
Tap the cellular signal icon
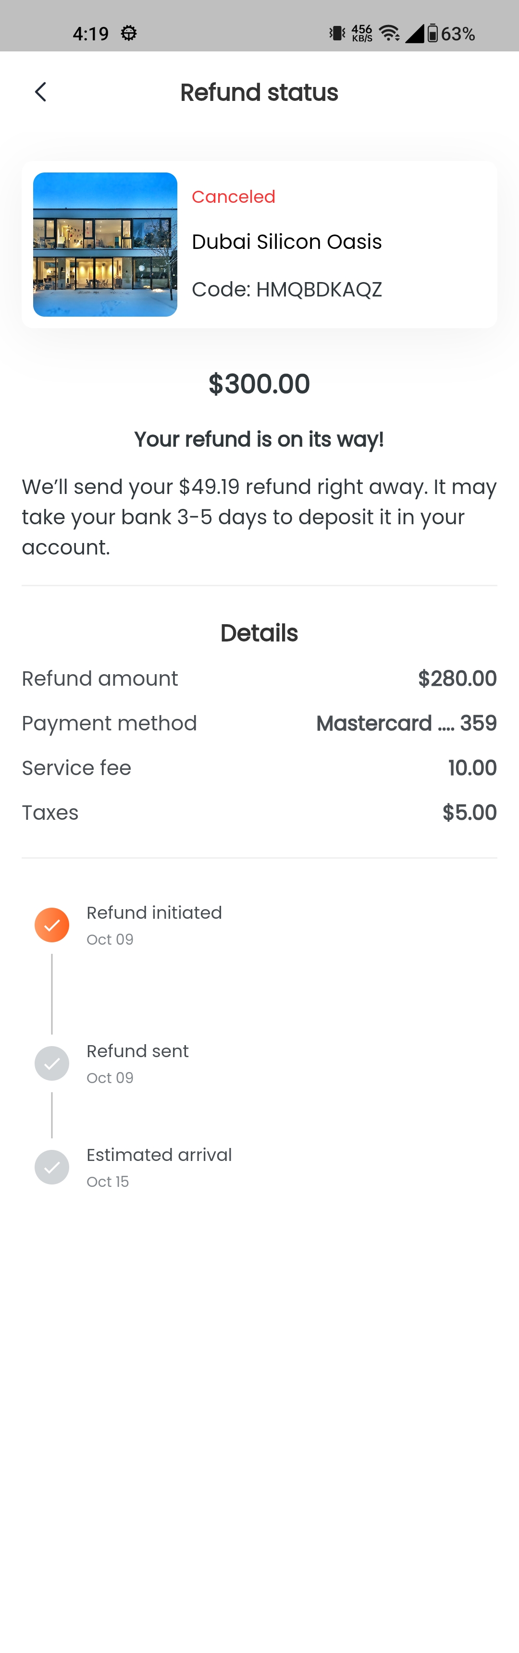(414, 33)
